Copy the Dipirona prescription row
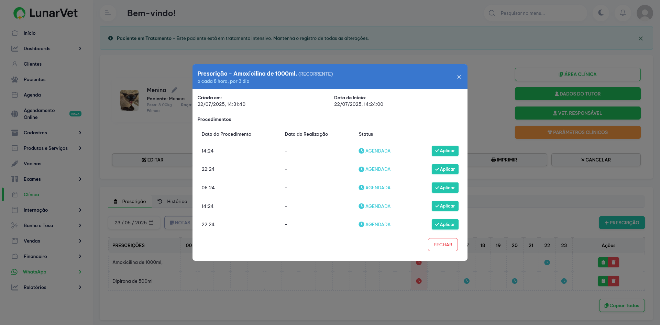This screenshot has height=325, width=660. point(603,281)
